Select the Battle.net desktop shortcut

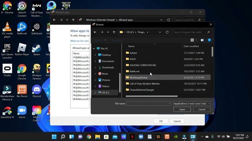[x=22, y=29]
